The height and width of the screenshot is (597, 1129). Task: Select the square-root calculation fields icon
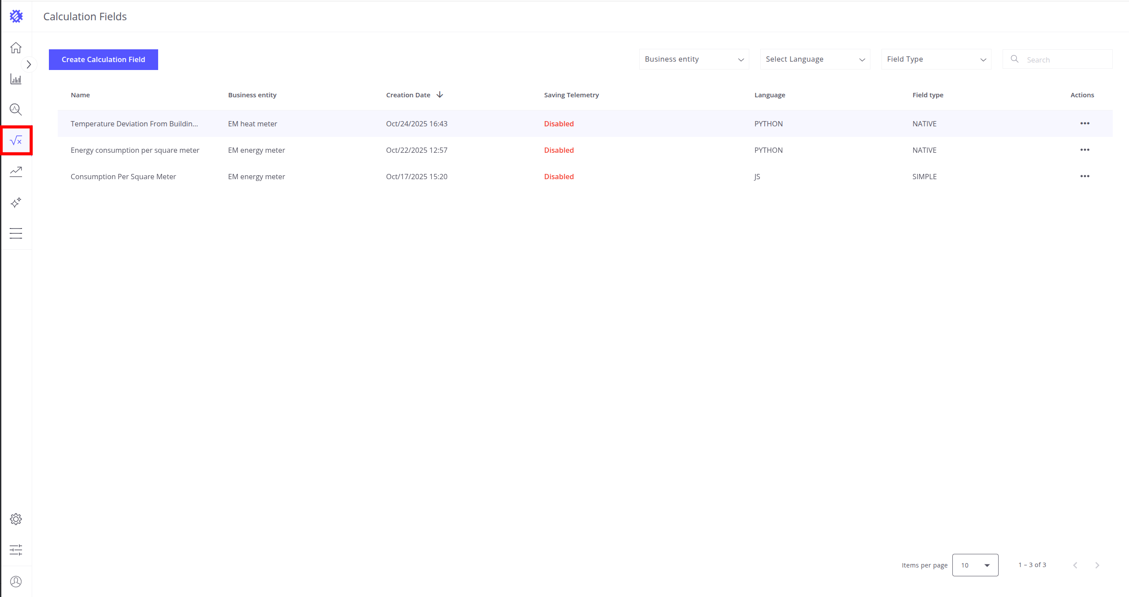16,140
